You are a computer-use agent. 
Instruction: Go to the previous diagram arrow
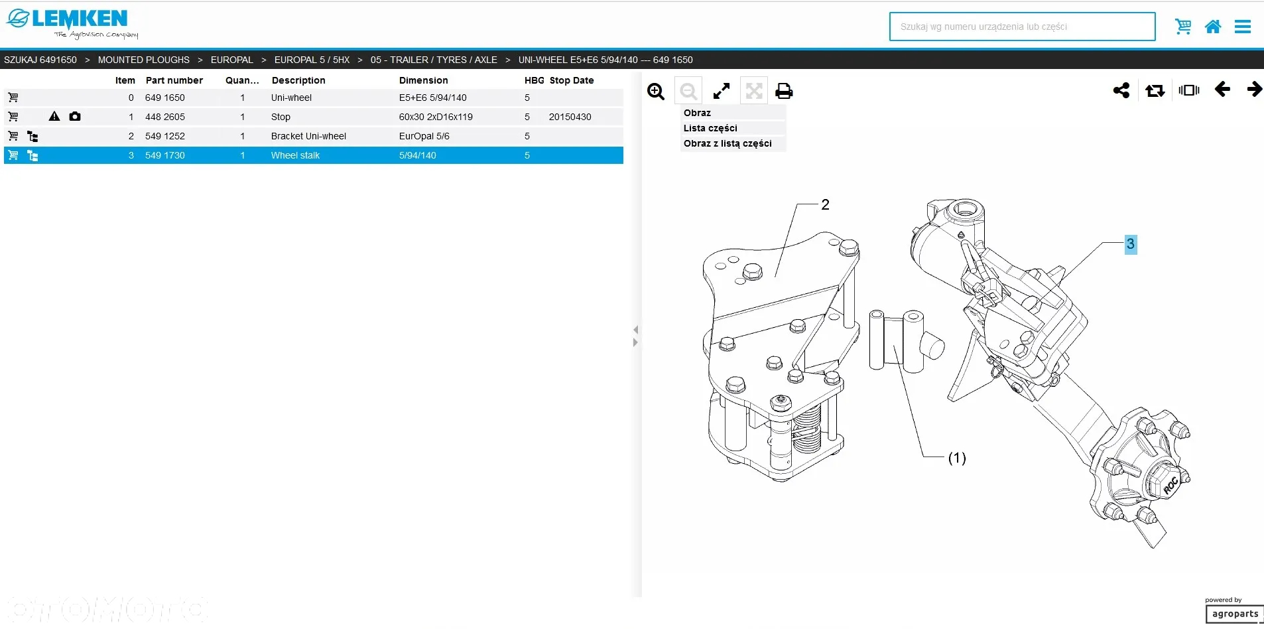point(1222,89)
